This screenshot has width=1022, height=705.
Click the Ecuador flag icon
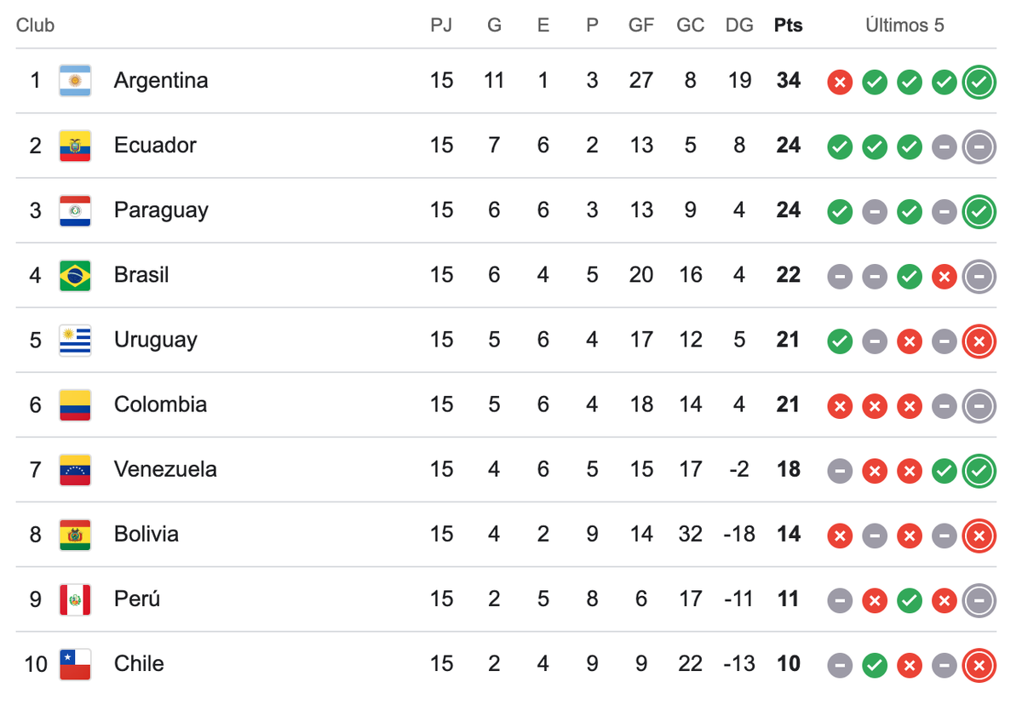(x=75, y=146)
